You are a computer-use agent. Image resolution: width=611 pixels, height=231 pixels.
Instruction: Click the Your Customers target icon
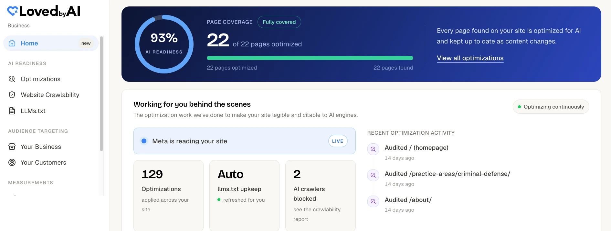coord(12,162)
